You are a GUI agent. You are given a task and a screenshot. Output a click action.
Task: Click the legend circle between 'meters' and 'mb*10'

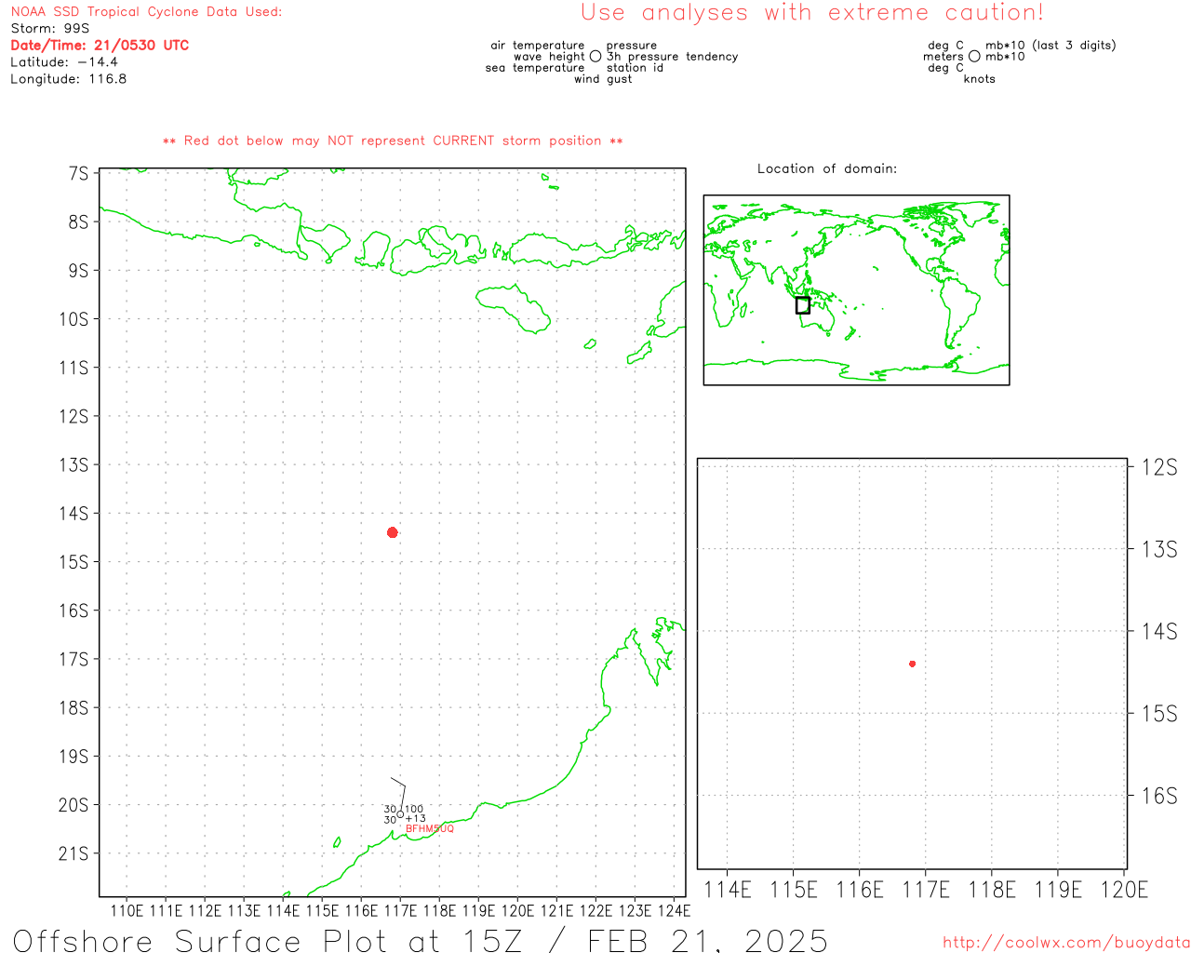[x=974, y=56]
